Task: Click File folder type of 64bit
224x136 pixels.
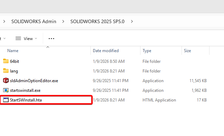Action: 152,61
